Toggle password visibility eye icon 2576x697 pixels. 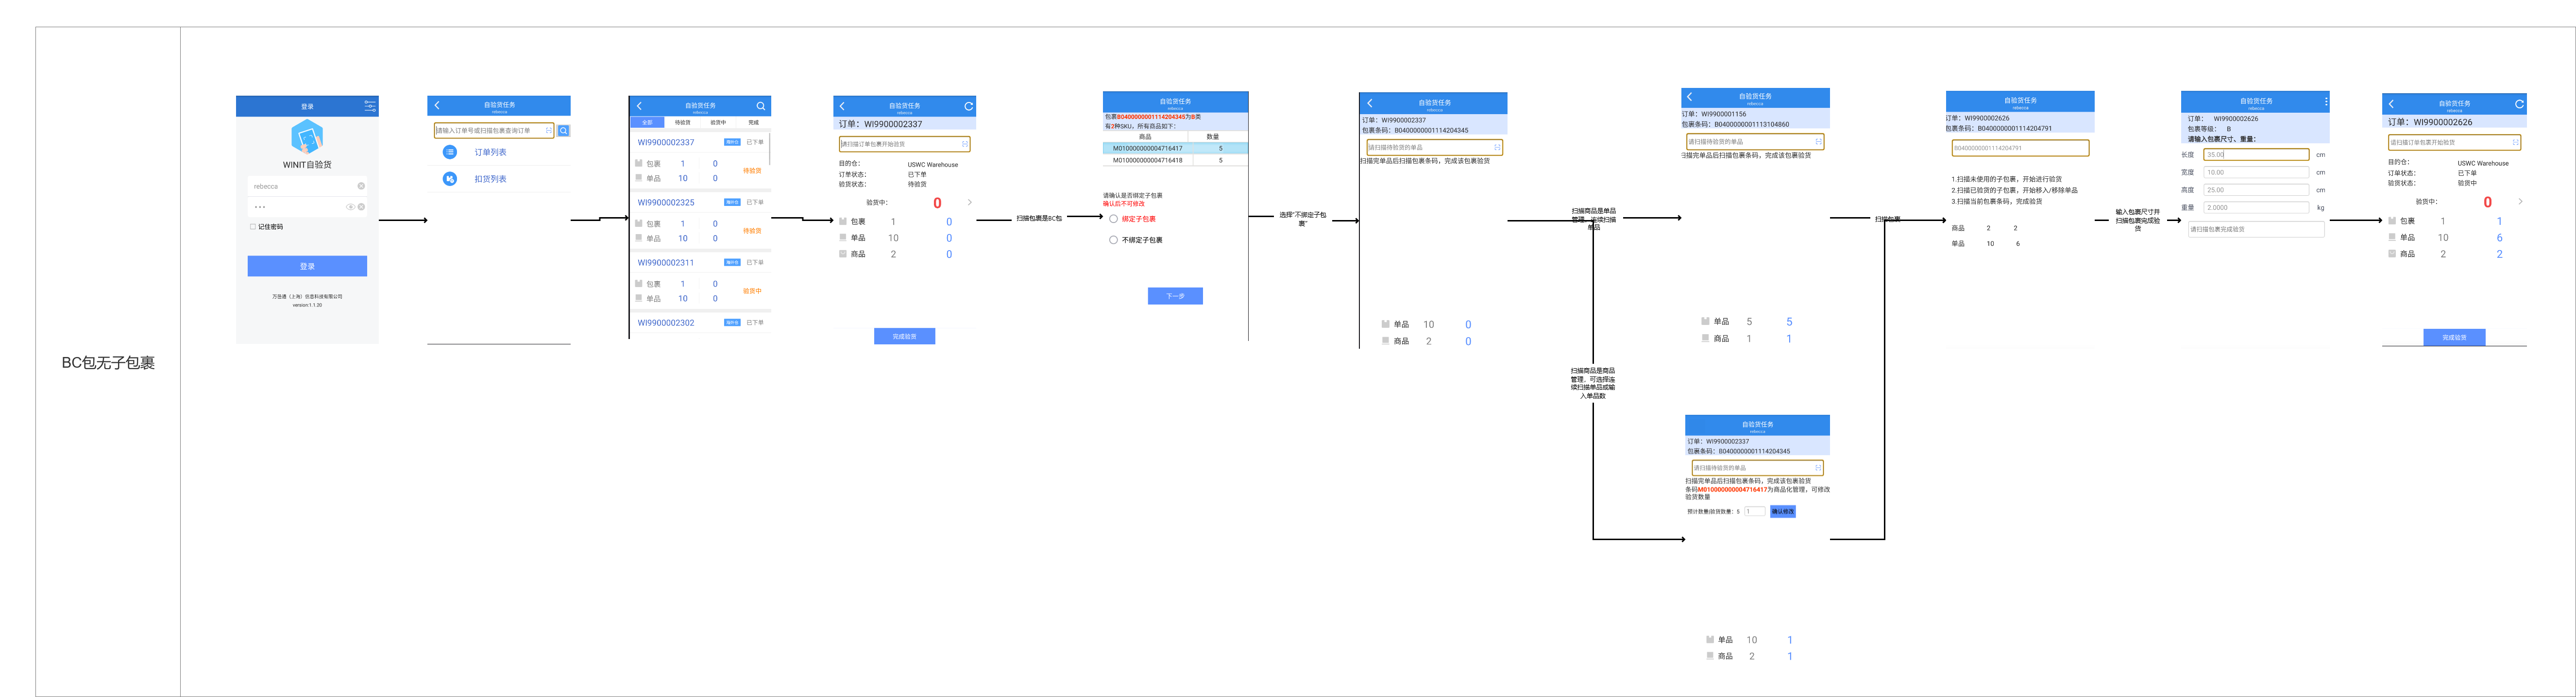tap(350, 207)
